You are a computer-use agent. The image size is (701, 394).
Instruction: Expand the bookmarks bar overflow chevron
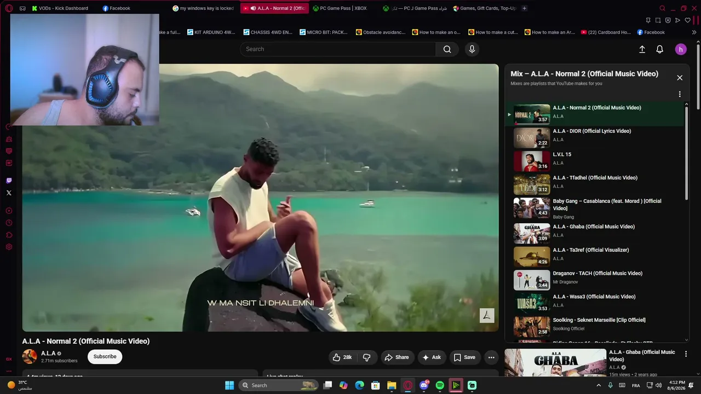tap(694, 32)
